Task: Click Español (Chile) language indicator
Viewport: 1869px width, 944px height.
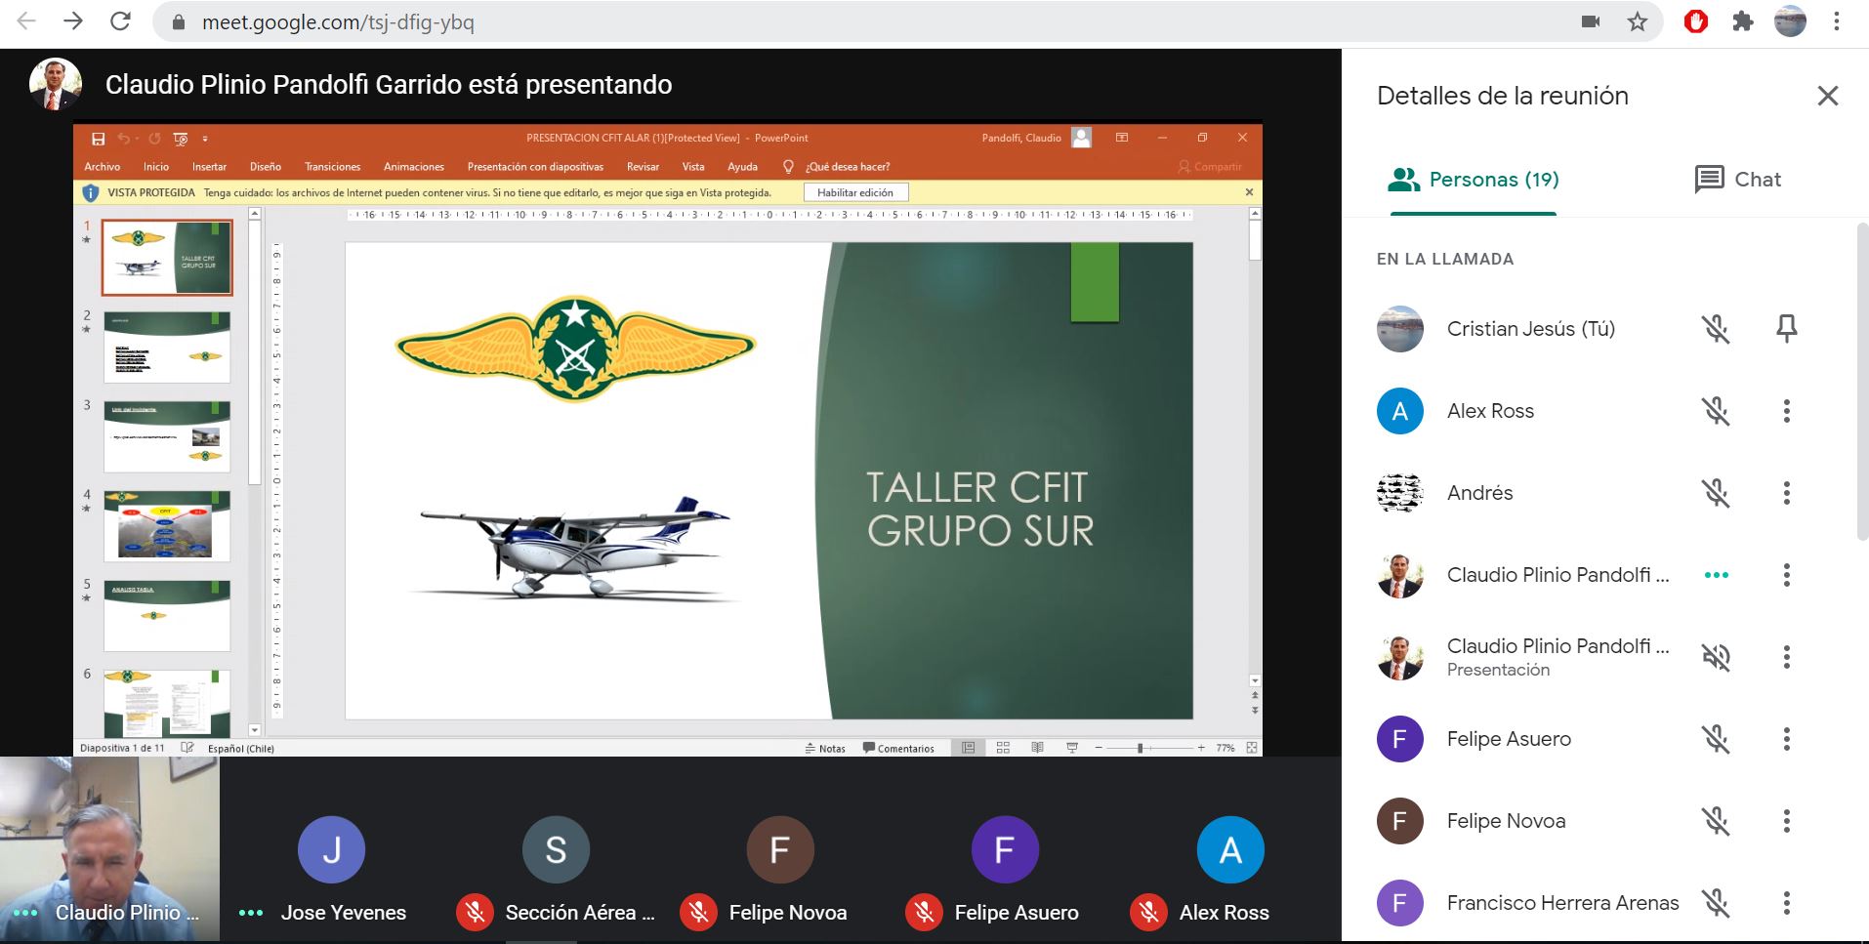Action: [x=241, y=749]
